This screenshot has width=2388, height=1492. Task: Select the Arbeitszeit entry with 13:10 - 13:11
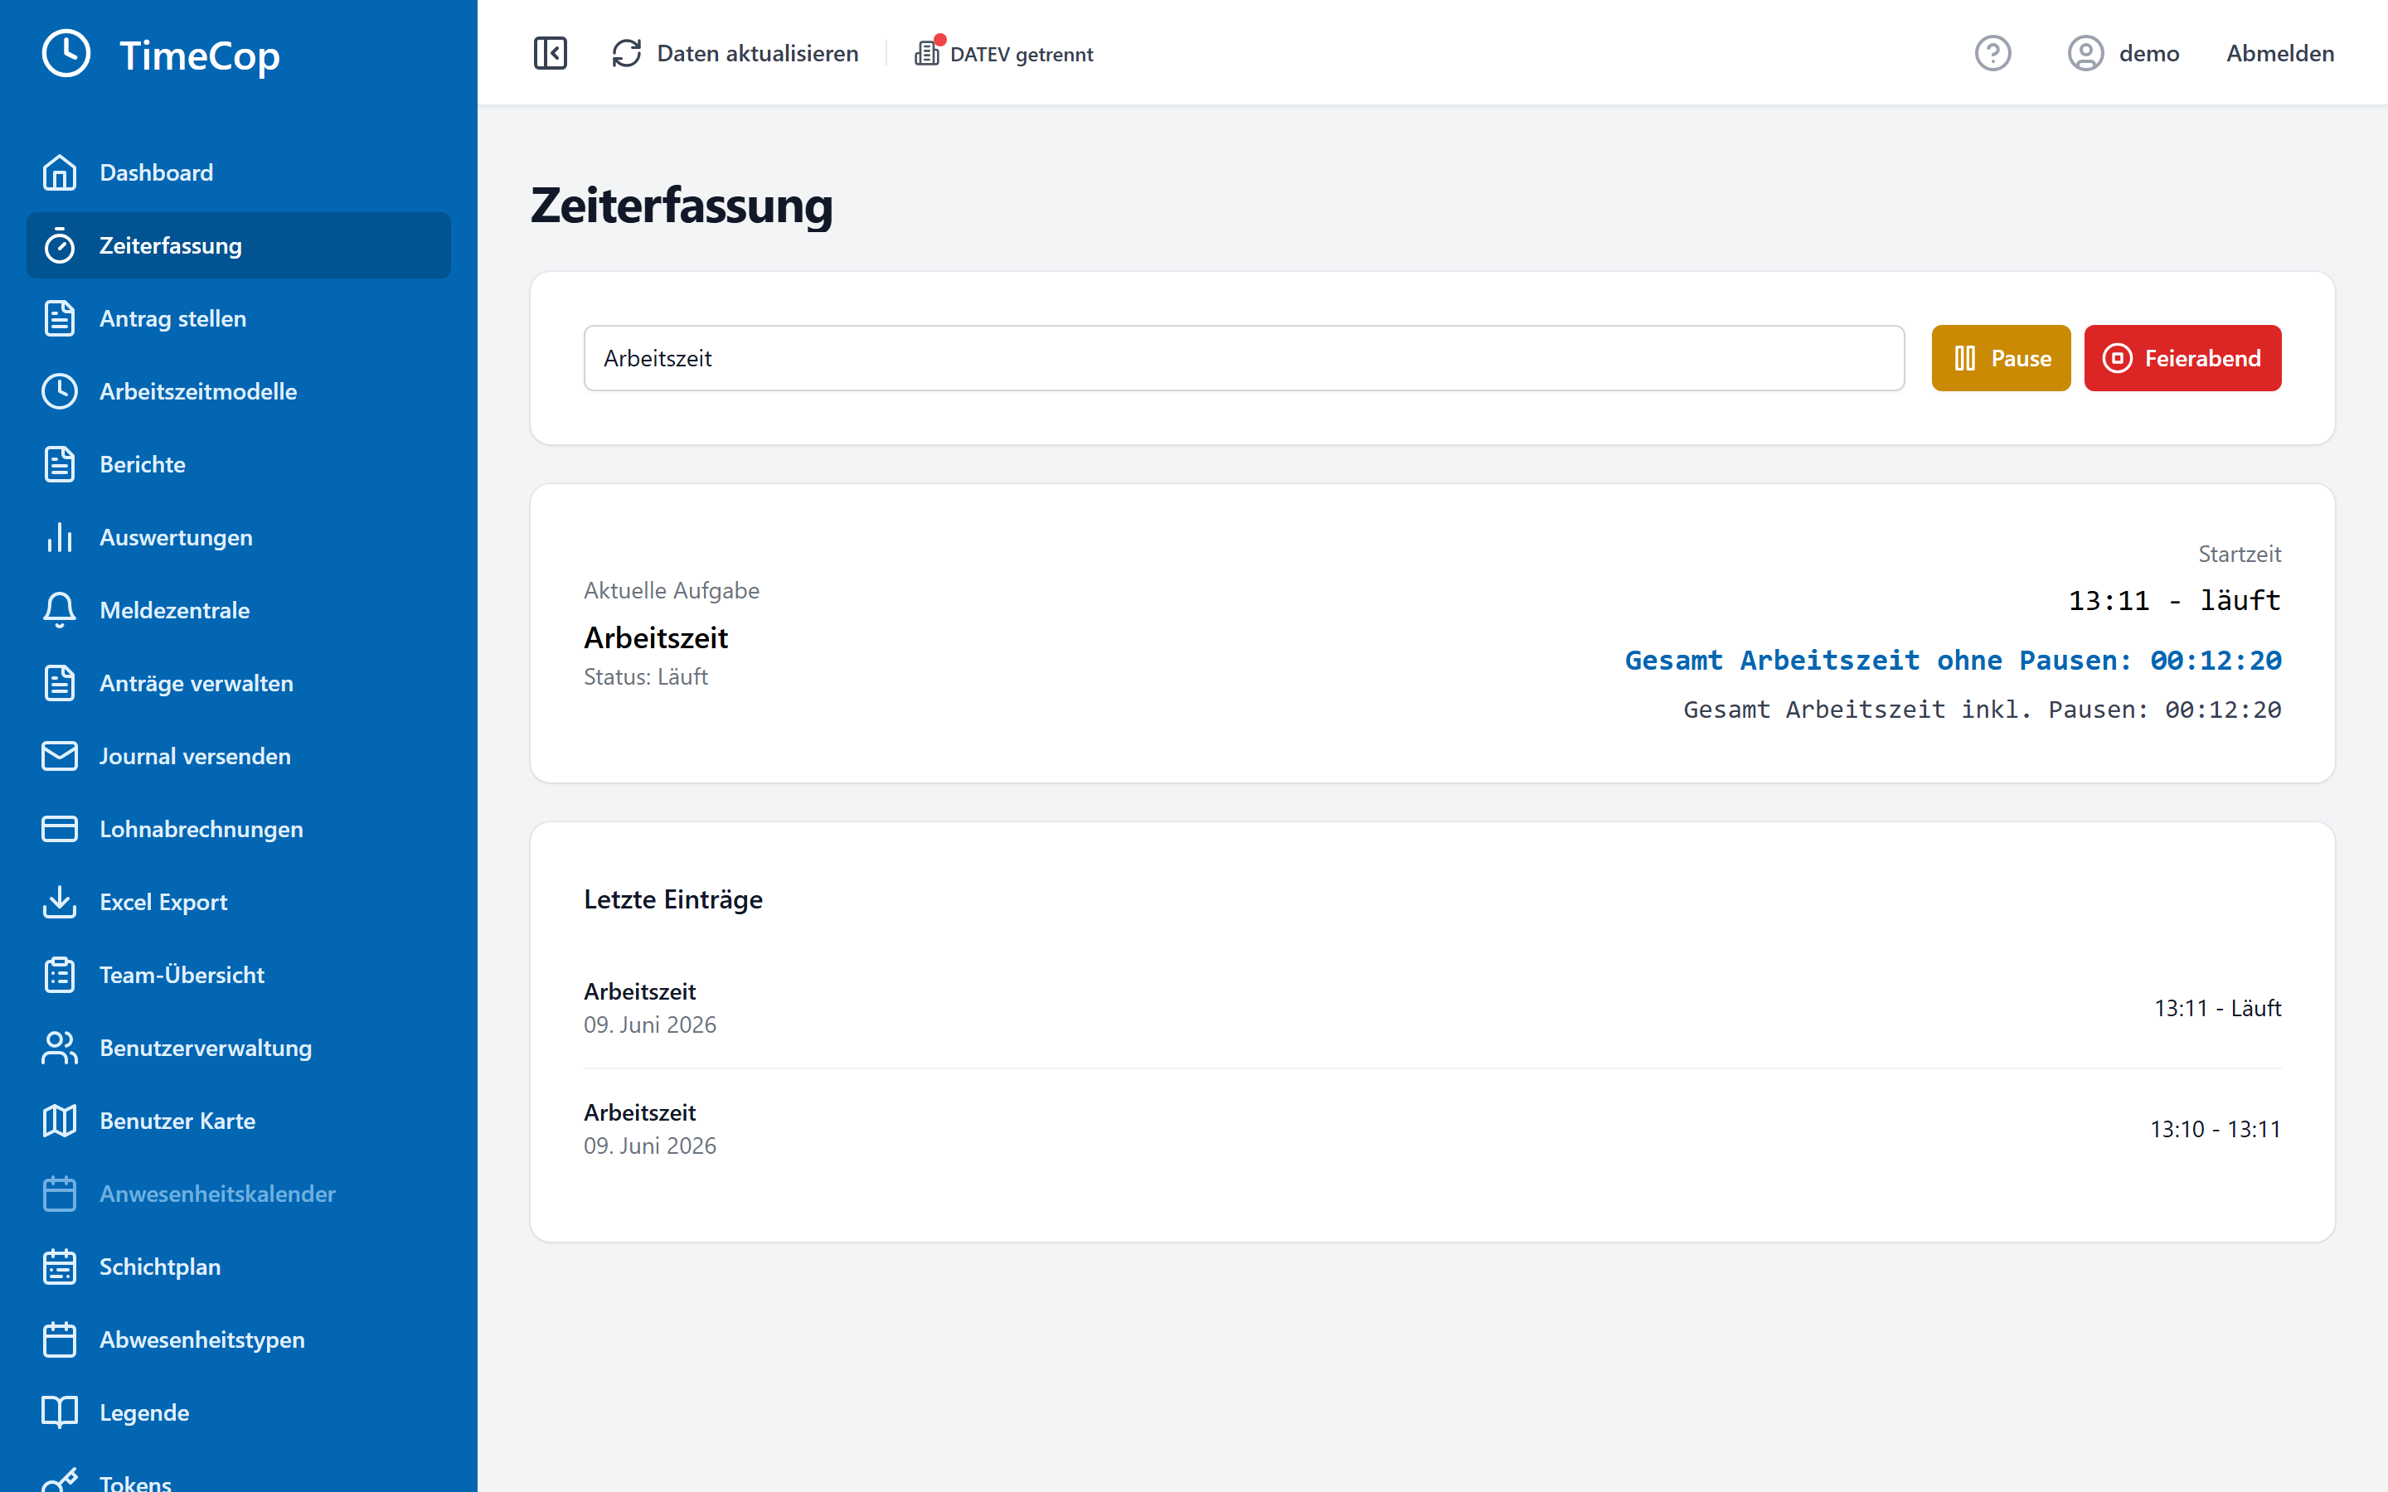coord(1433,1130)
